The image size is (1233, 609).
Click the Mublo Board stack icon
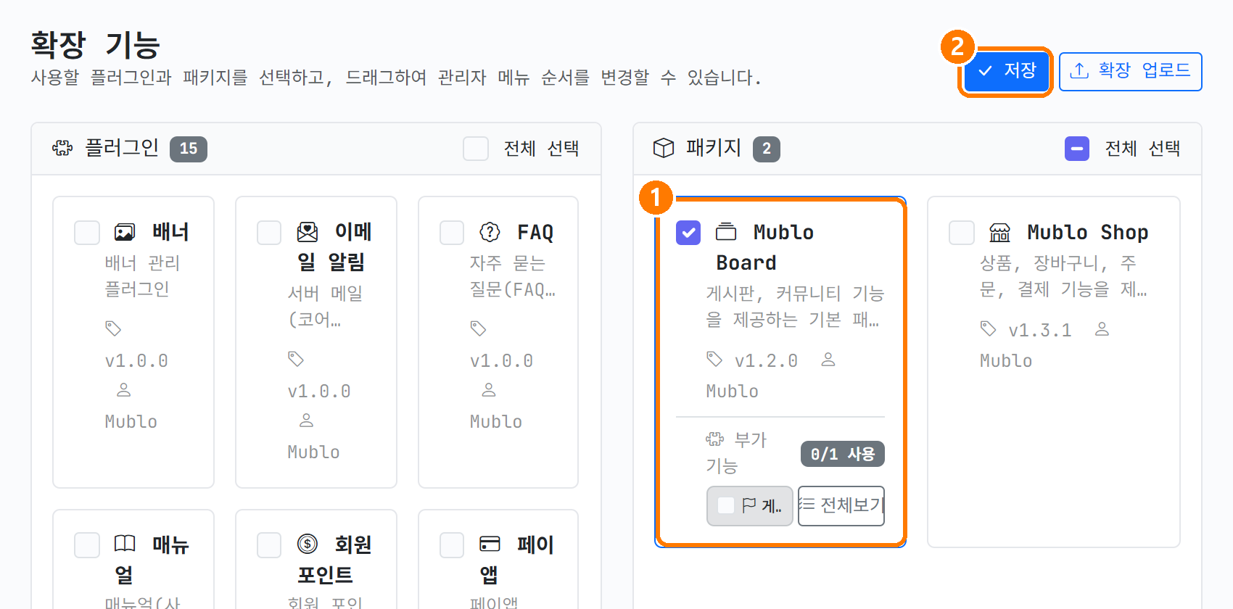pyautogui.click(x=726, y=232)
